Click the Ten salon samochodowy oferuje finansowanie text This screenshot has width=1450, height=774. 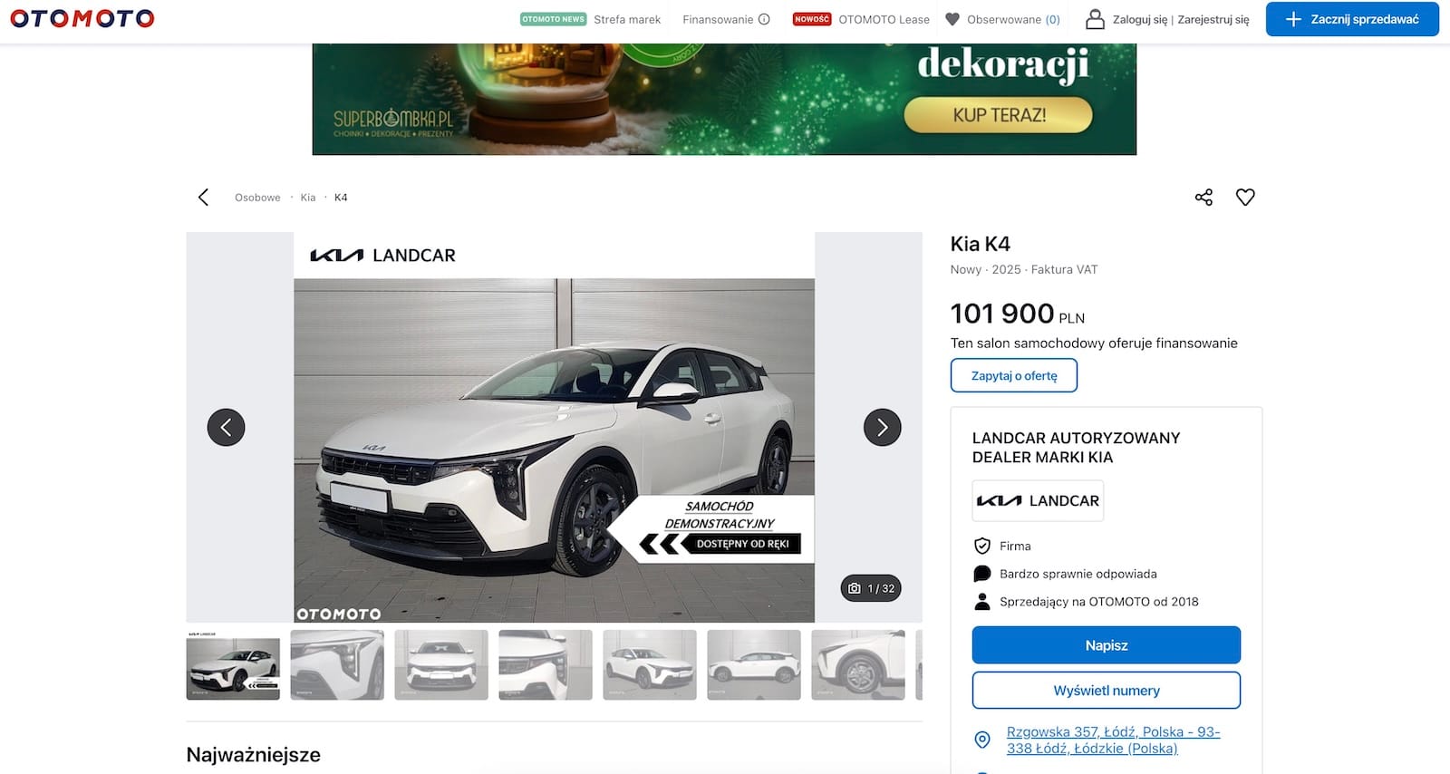pyautogui.click(x=1094, y=343)
